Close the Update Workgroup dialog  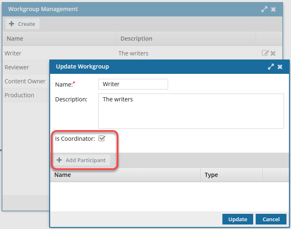point(280,66)
